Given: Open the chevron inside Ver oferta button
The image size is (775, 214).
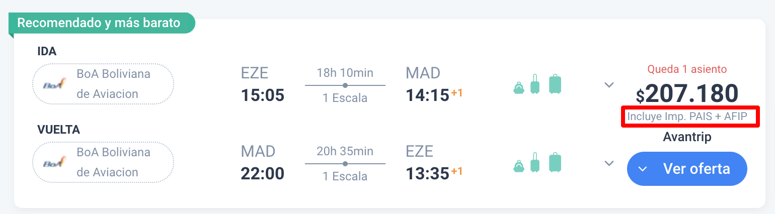Looking at the screenshot, I should (x=642, y=169).
